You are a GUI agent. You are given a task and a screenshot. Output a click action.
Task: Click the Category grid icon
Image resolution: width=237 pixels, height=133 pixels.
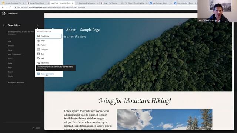point(39,50)
